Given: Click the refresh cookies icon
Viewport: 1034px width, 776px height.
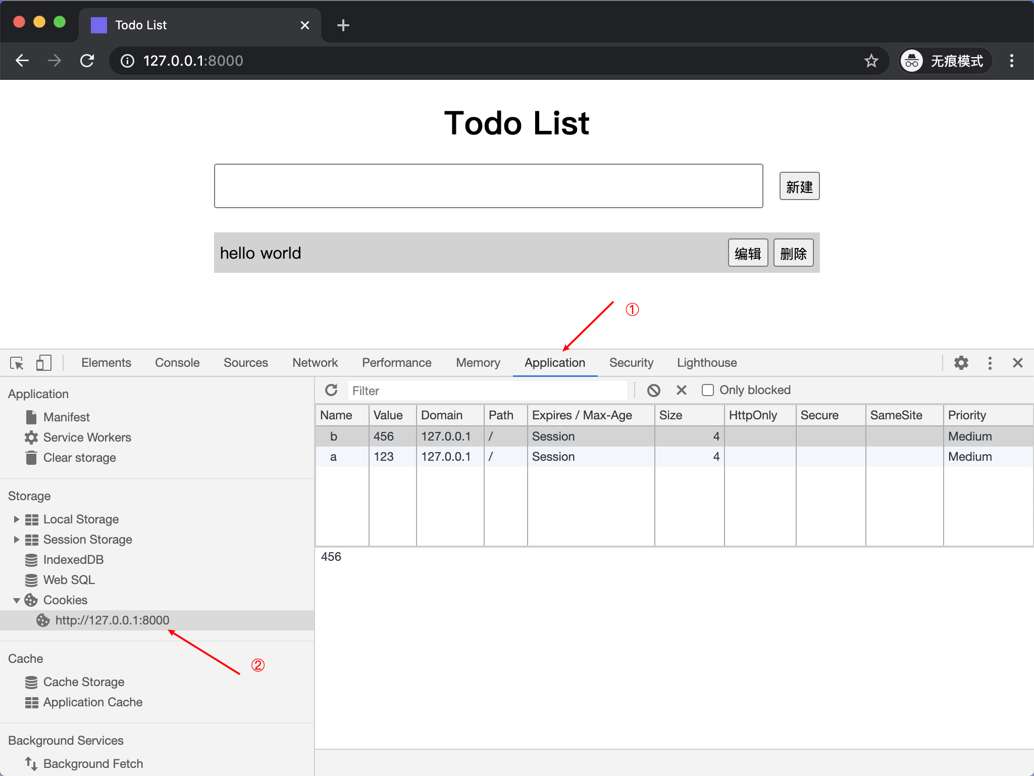Looking at the screenshot, I should point(331,391).
